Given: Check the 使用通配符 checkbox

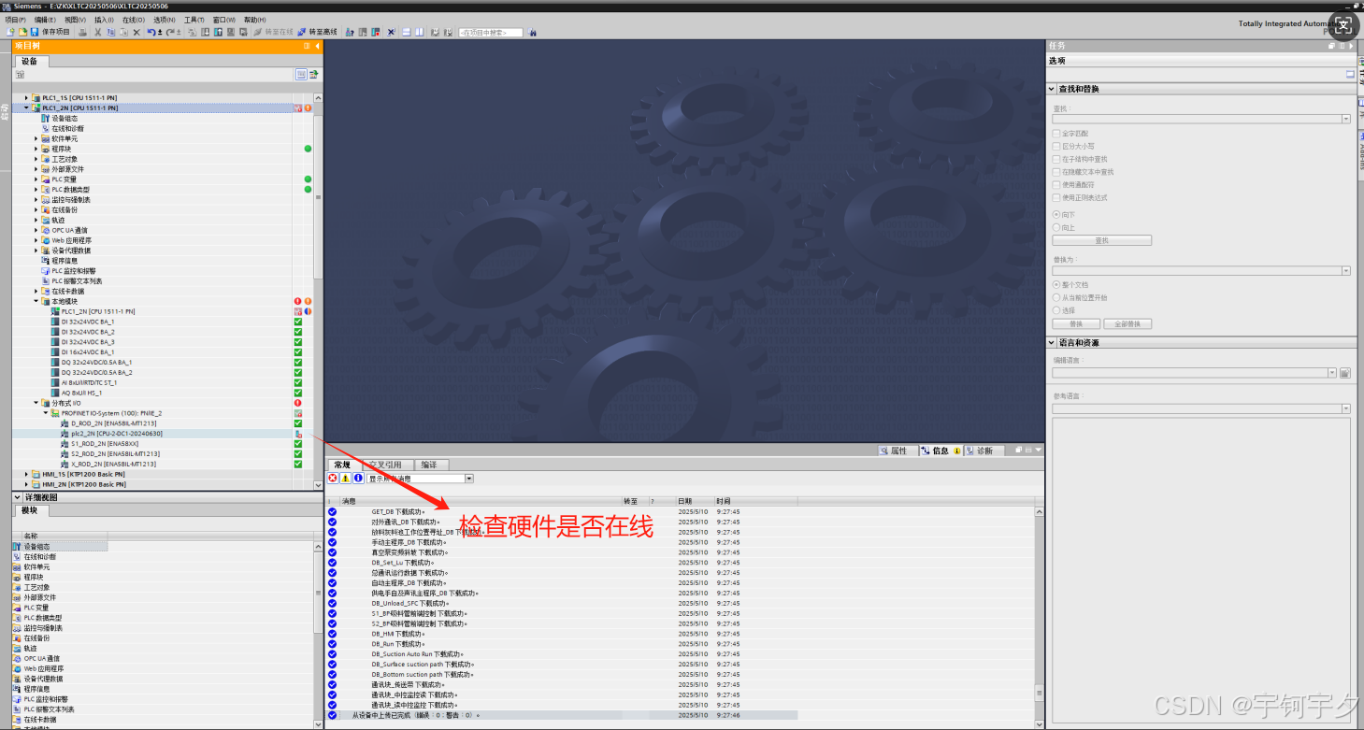Looking at the screenshot, I should coord(1056,185).
